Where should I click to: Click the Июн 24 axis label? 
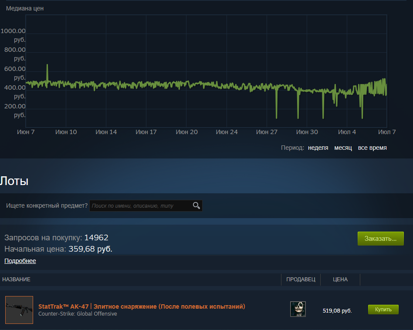[227, 132]
